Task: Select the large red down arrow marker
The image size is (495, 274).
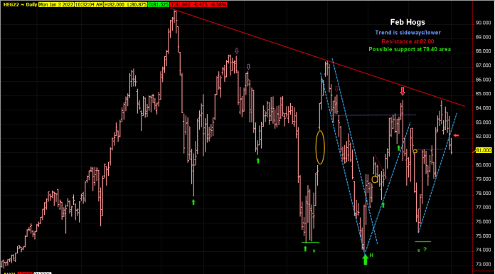Action: (x=403, y=91)
